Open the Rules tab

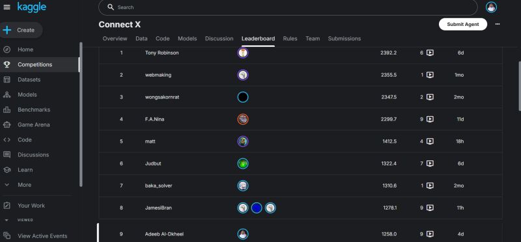(x=290, y=39)
